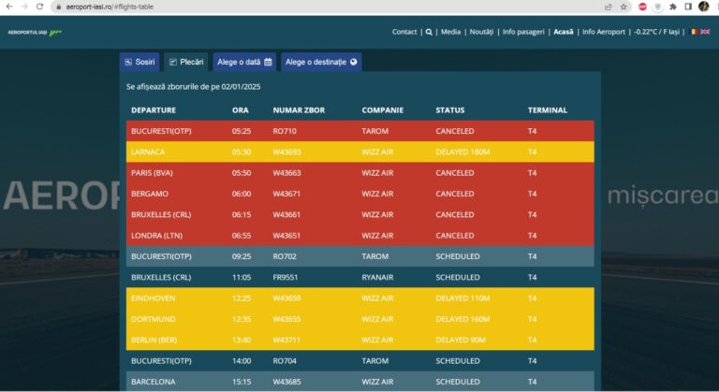Click flight number FR9551
719x392 pixels.
point(286,277)
